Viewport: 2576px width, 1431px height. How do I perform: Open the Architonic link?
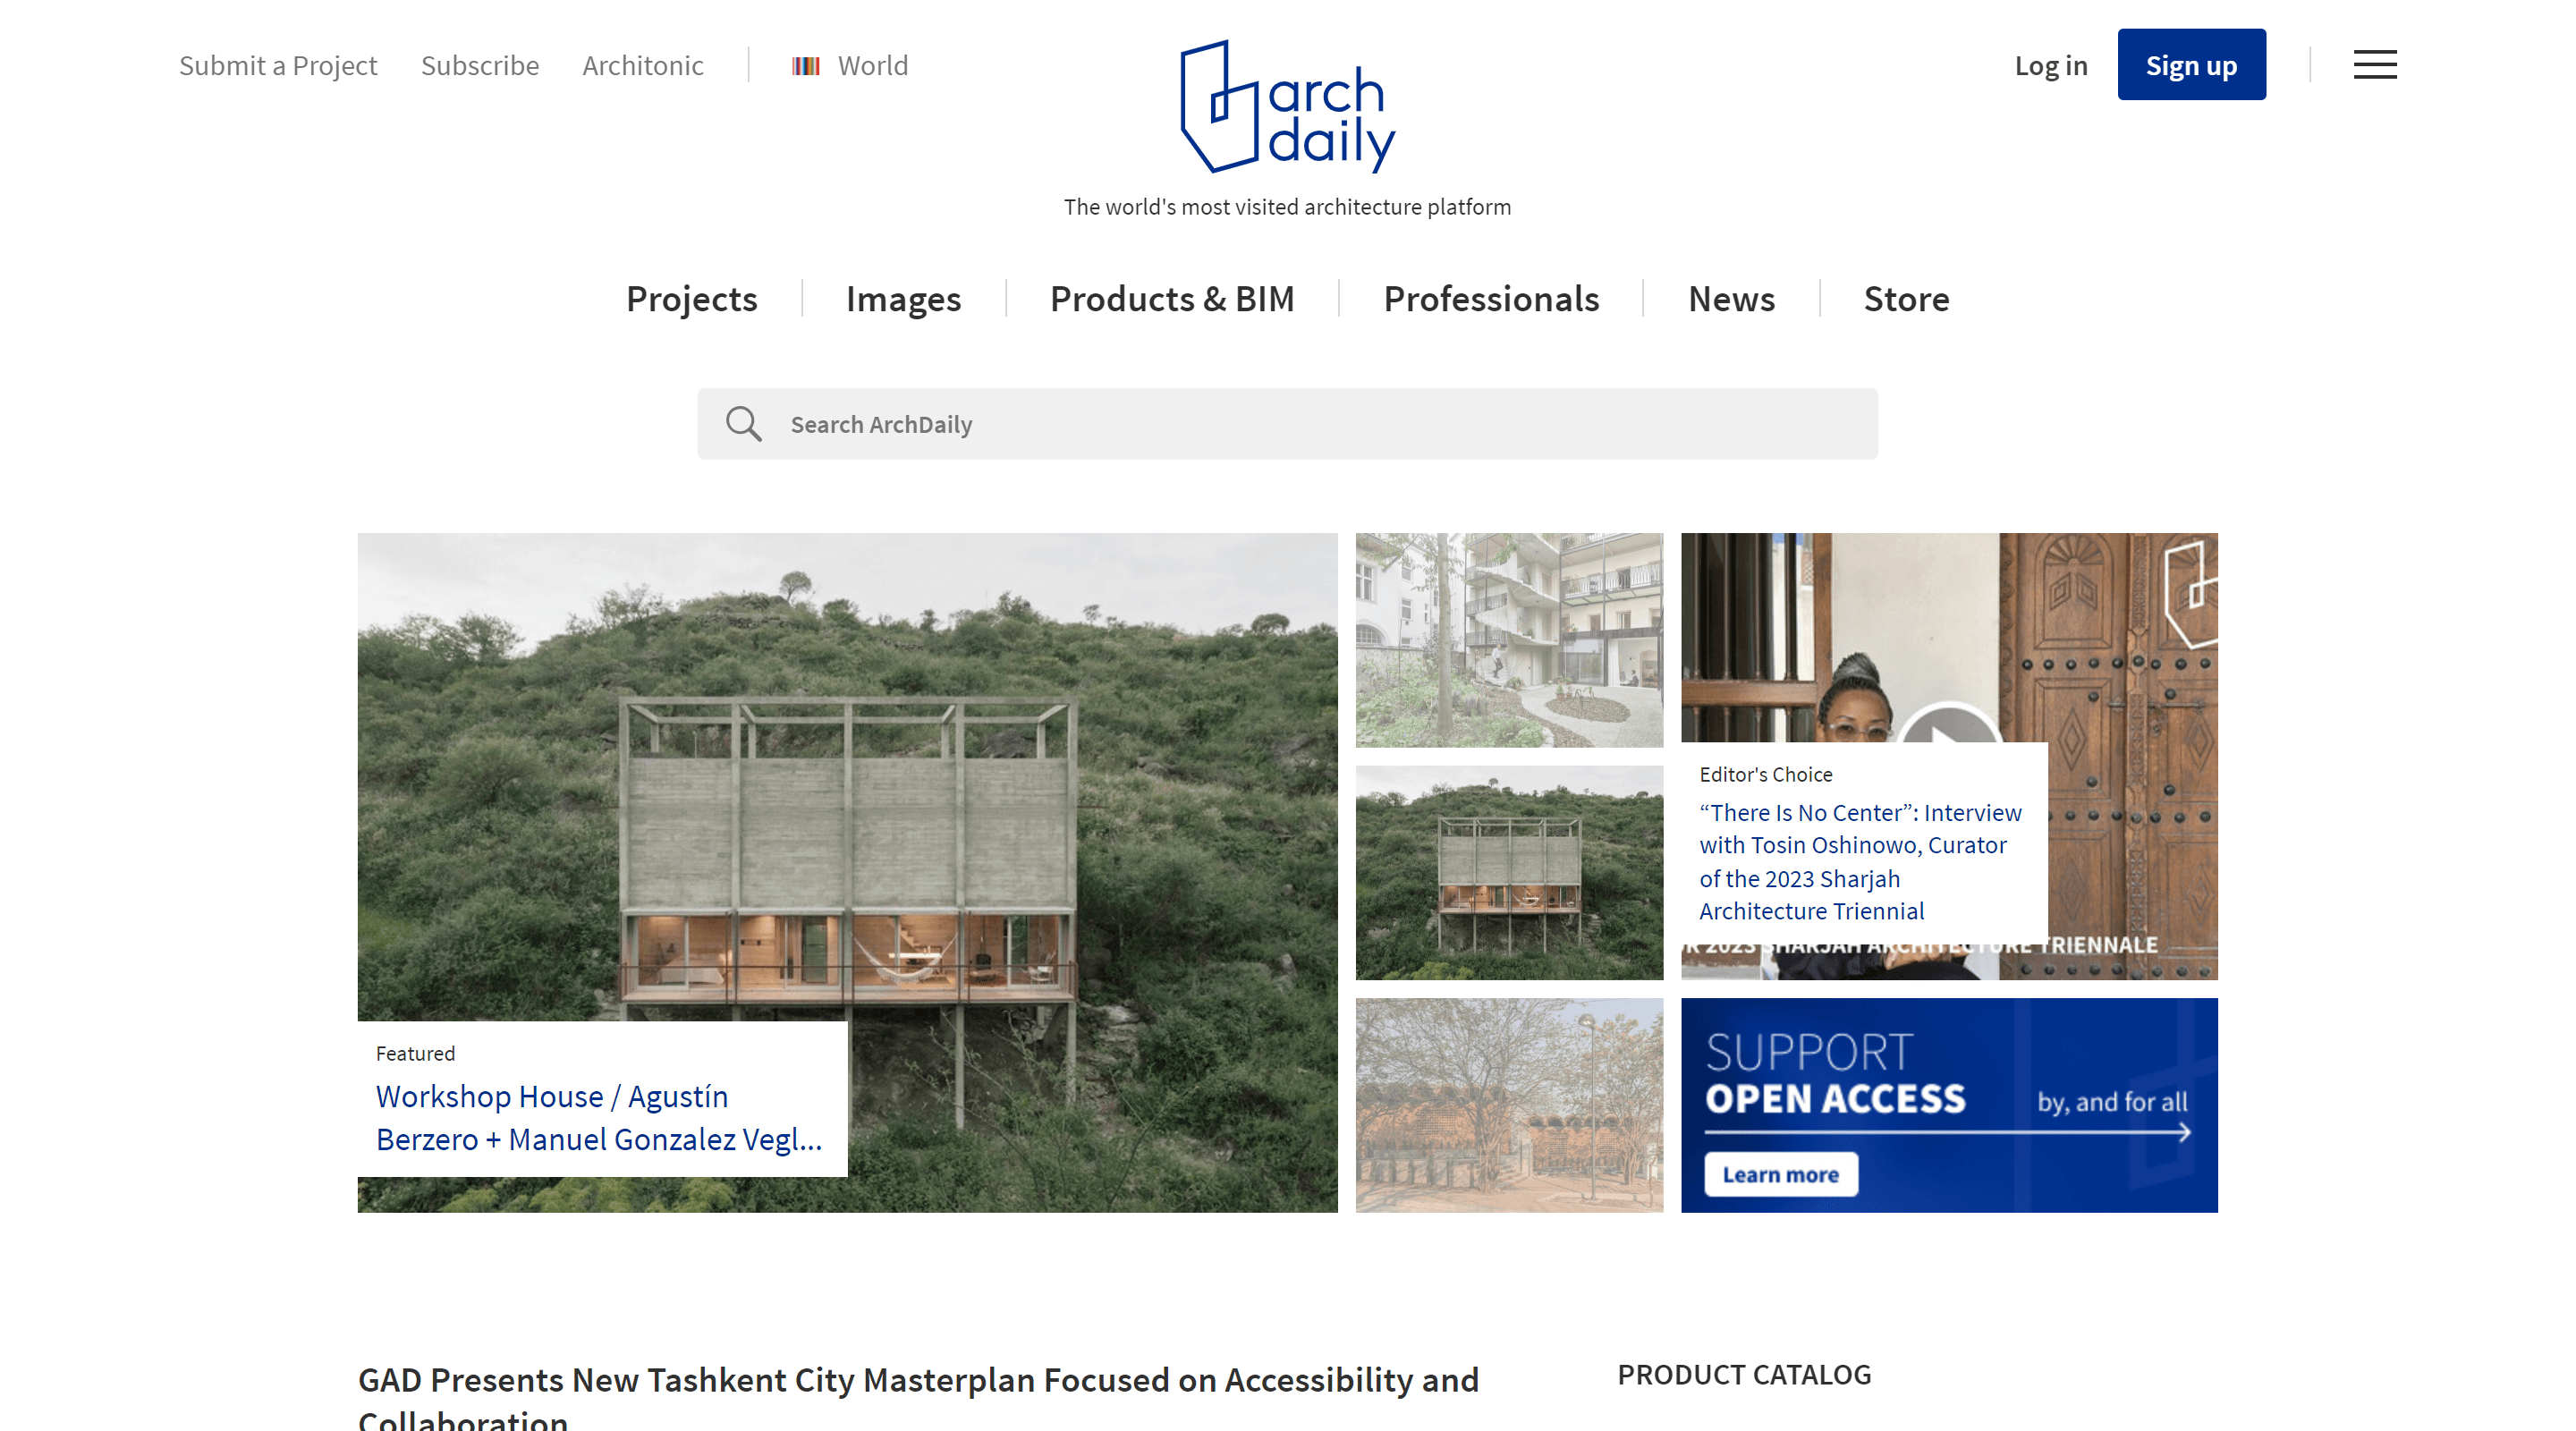coord(643,66)
